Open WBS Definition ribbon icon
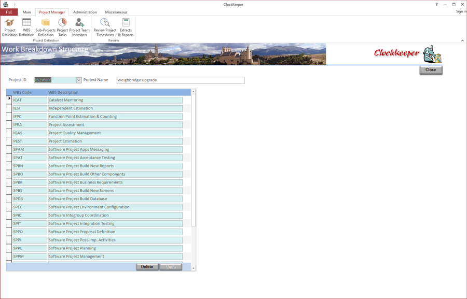Viewport: 467px width, 299px height. point(26,27)
